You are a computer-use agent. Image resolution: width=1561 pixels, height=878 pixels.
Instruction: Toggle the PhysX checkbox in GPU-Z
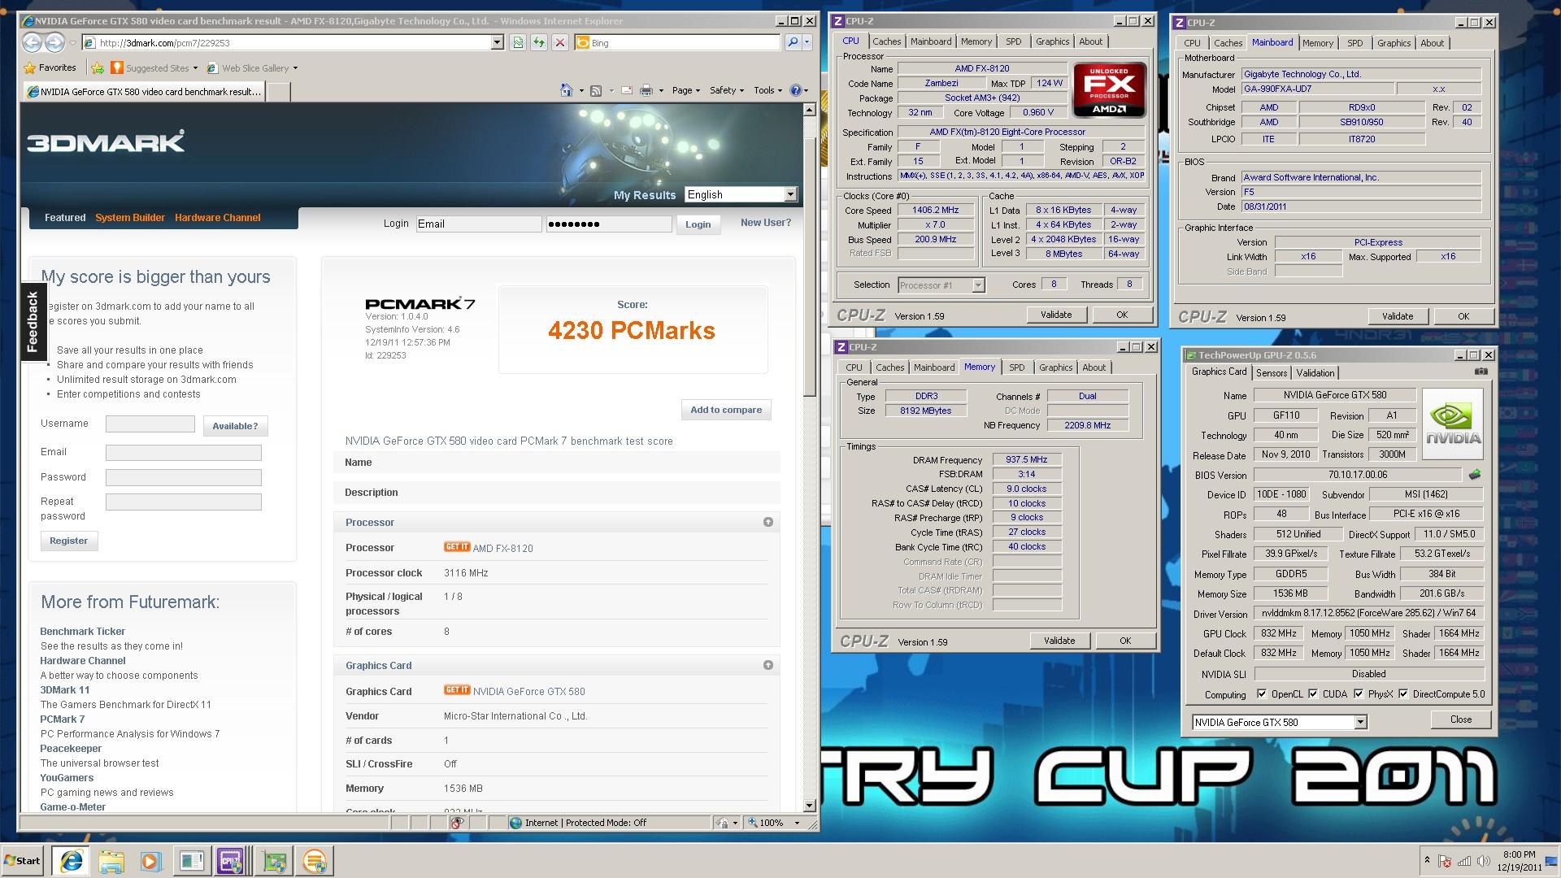pyautogui.click(x=1359, y=694)
